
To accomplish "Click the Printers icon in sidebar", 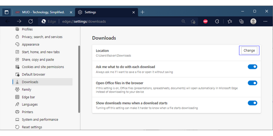I will tap(17, 112).
